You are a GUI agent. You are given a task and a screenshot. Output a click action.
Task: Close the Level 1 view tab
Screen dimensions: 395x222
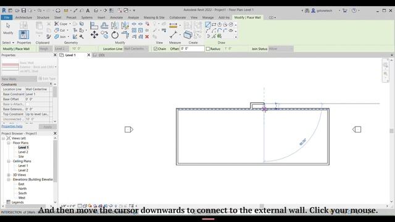(x=89, y=55)
